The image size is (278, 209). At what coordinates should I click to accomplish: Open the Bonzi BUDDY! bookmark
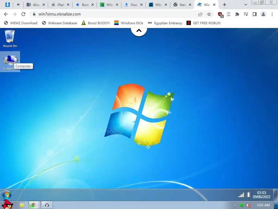pyautogui.click(x=96, y=23)
